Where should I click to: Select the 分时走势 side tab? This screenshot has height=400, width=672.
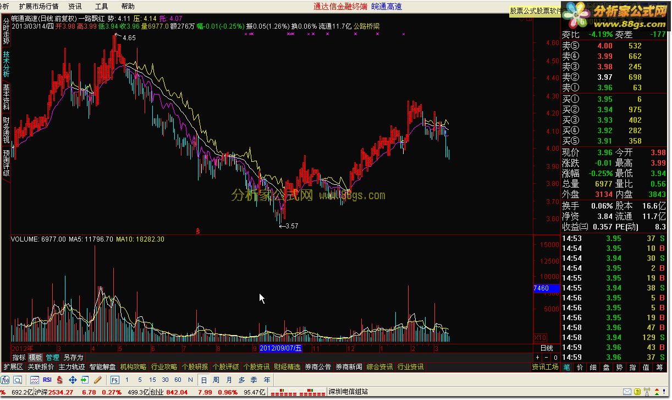tap(6, 32)
